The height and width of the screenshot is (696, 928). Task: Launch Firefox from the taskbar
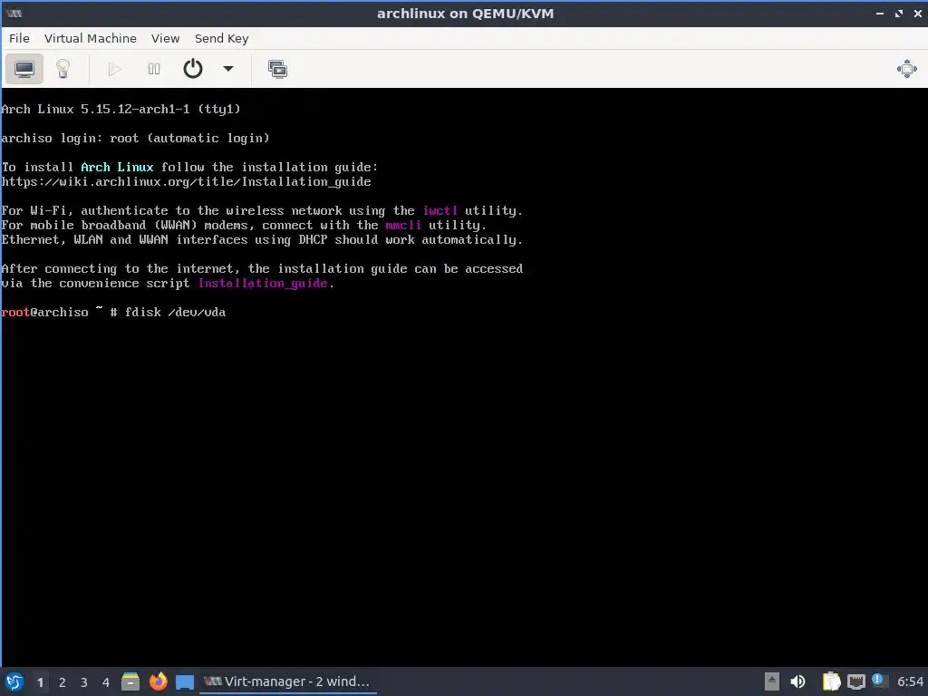click(158, 681)
